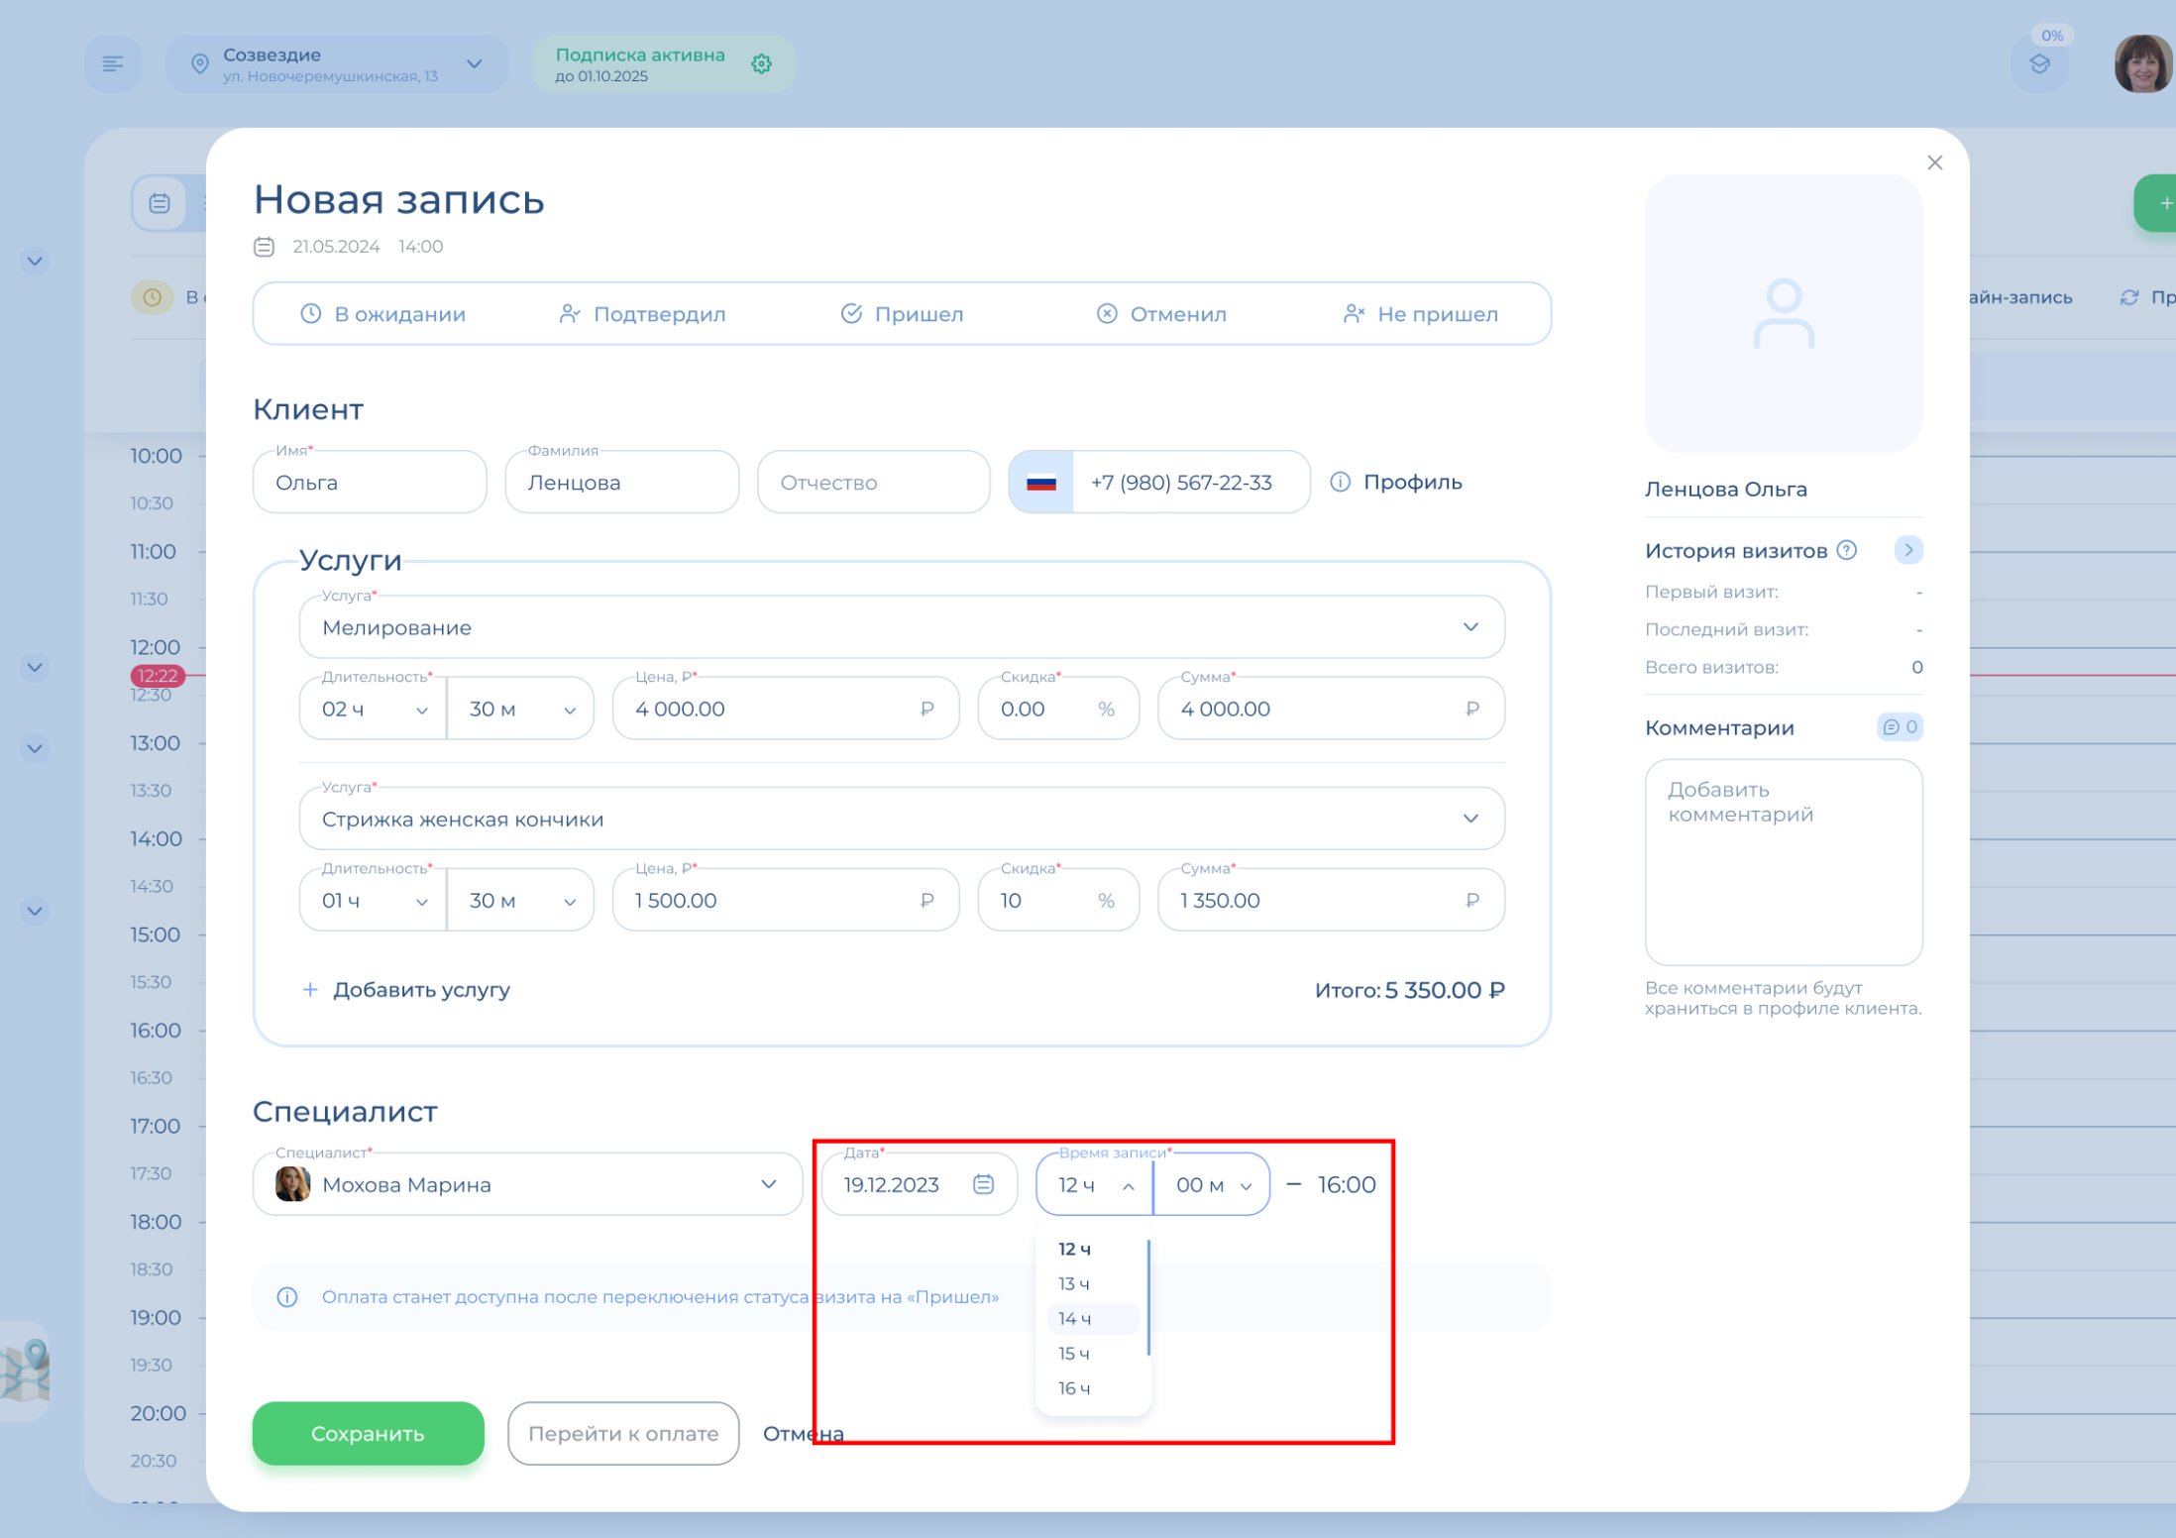The width and height of the screenshot is (2176, 1538).
Task: Click the Добавить комментарий text area
Action: [x=1783, y=862]
